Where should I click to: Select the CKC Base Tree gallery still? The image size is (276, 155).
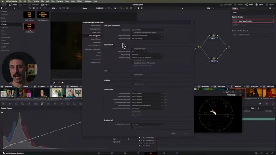(29, 27)
